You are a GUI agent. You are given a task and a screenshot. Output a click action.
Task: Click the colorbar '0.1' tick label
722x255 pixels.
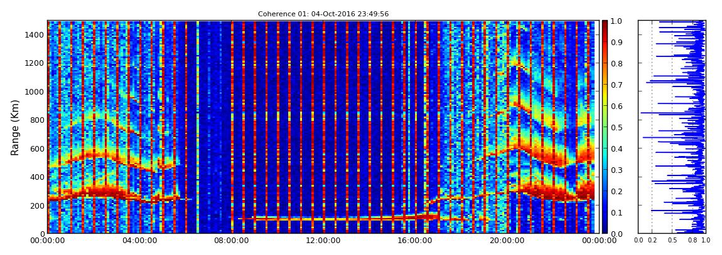[616, 212]
